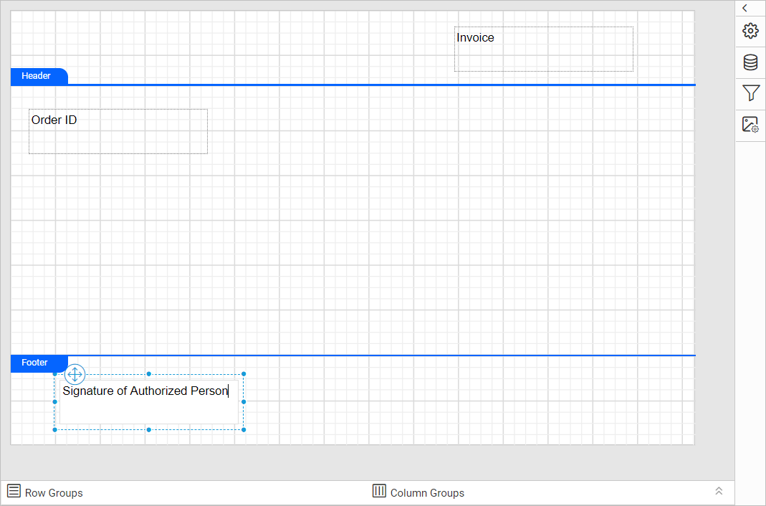This screenshot has height=506, width=766.
Task: Open the Data database panel
Action: 750,62
